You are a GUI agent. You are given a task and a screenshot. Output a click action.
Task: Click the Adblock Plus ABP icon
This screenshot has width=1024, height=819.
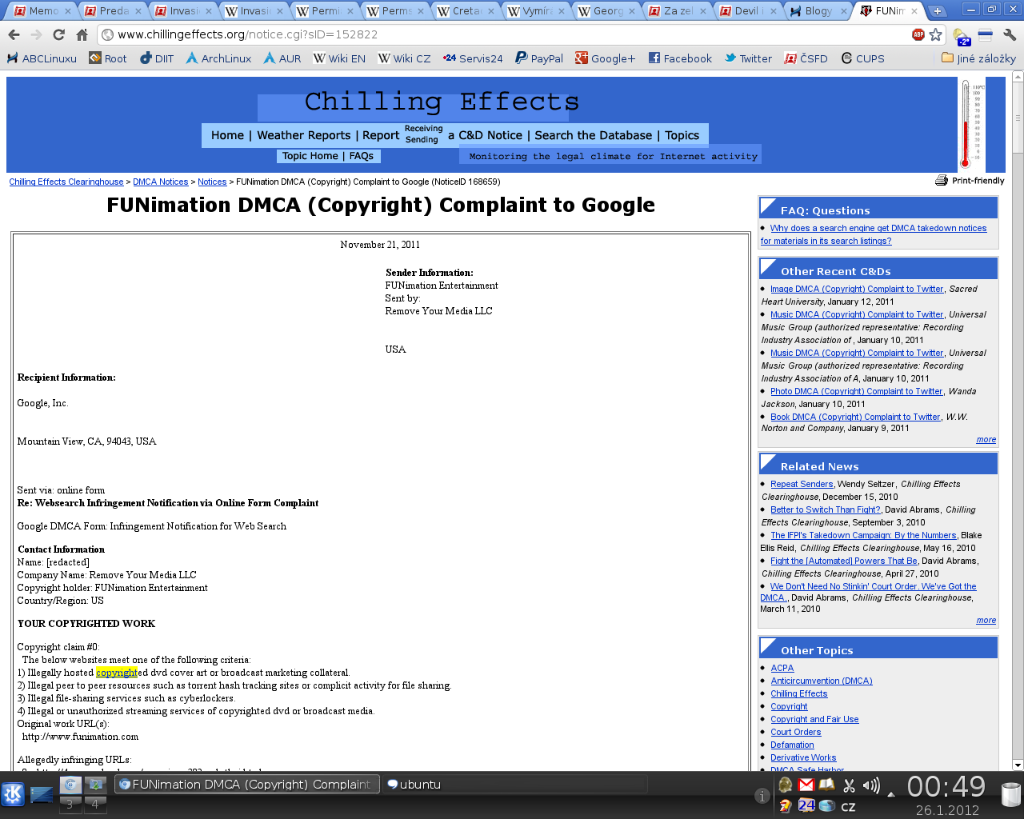point(918,34)
